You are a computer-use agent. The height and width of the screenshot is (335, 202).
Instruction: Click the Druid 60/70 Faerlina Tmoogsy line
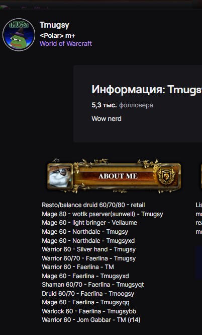click(88, 294)
